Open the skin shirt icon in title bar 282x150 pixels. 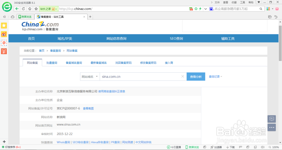pyautogui.click(x=259, y=2)
